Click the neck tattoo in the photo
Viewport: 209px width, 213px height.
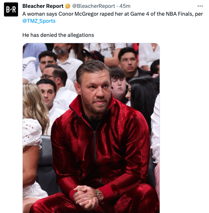[x=94, y=118]
